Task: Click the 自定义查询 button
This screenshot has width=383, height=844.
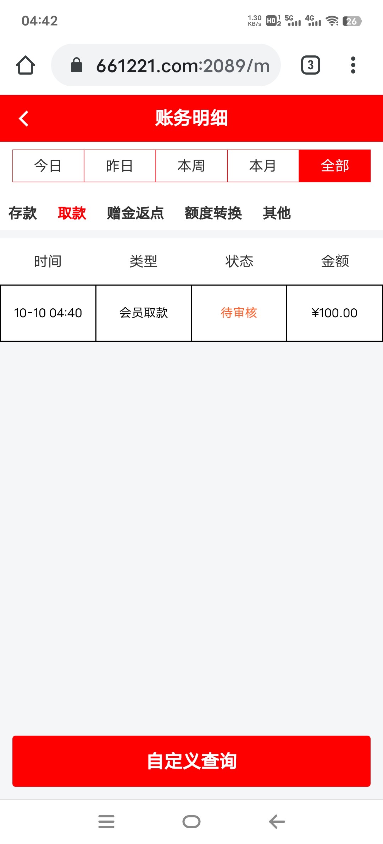Action: pos(191,761)
